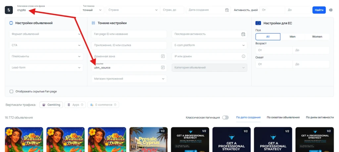Click the EU flag icon near Настройки для ЕС

(258, 23)
